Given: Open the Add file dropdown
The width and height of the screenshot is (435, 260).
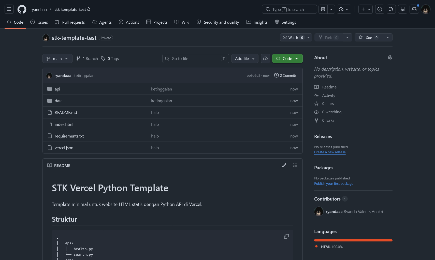Looking at the screenshot, I should tap(245, 58).
